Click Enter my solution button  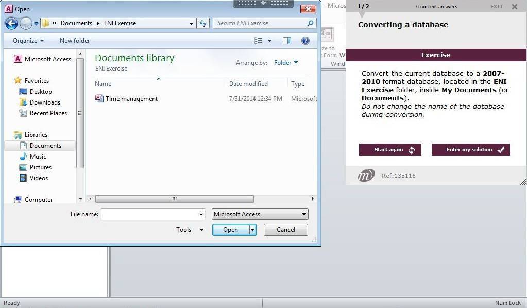pyautogui.click(x=470, y=150)
